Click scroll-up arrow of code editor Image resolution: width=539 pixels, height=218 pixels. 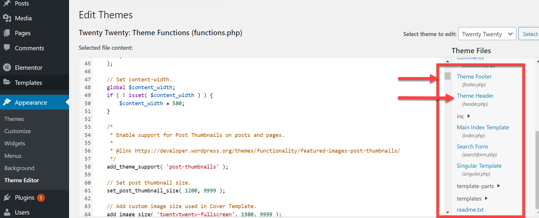(x=448, y=61)
